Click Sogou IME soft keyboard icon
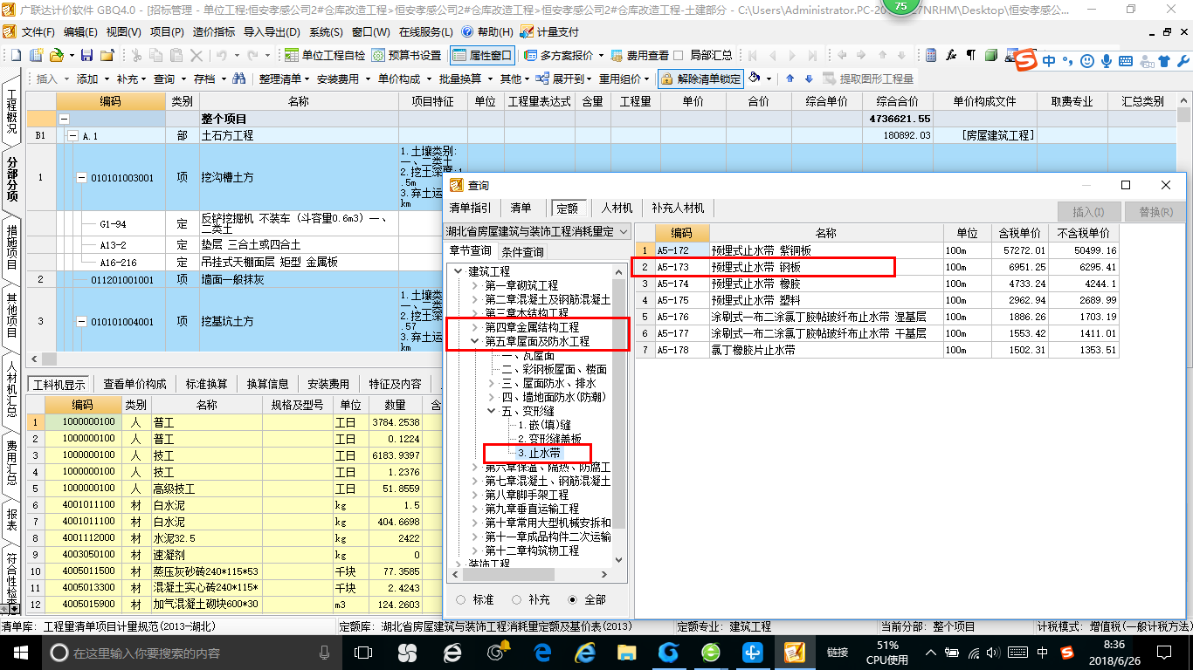The height and width of the screenshot is (670, 1193). coord(1125,61)
